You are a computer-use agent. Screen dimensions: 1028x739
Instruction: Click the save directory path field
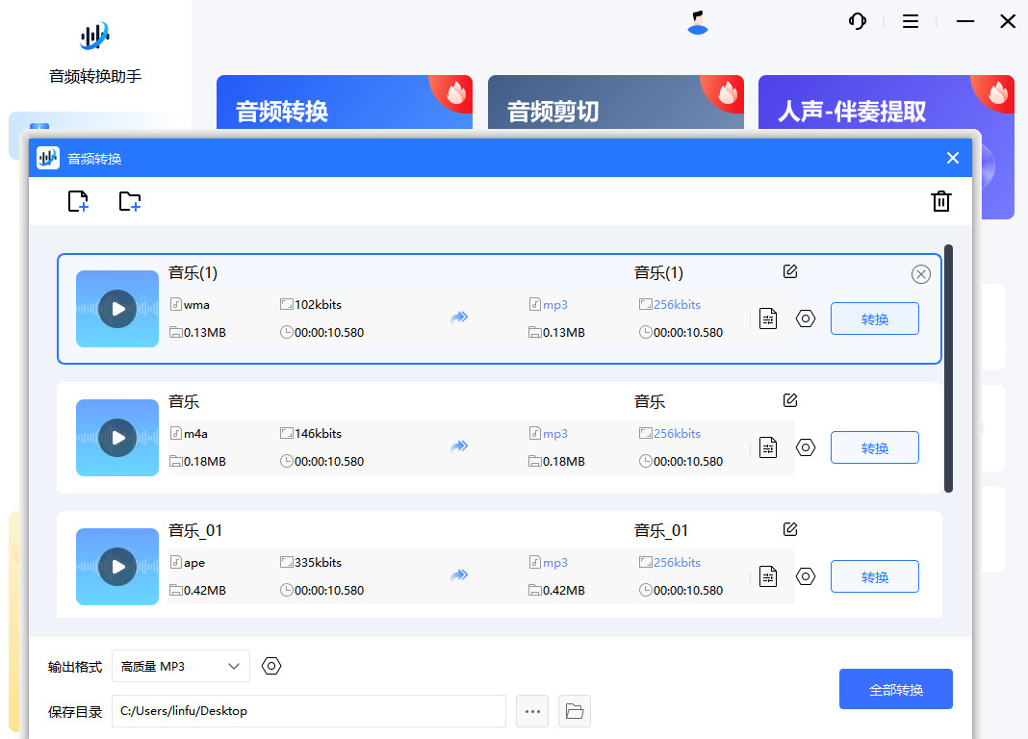[x=308, y=710]
